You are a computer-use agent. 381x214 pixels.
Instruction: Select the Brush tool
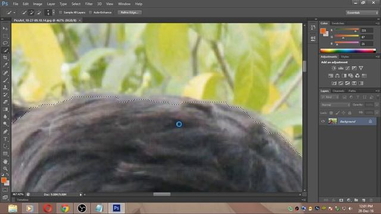[x=5, y=80]
